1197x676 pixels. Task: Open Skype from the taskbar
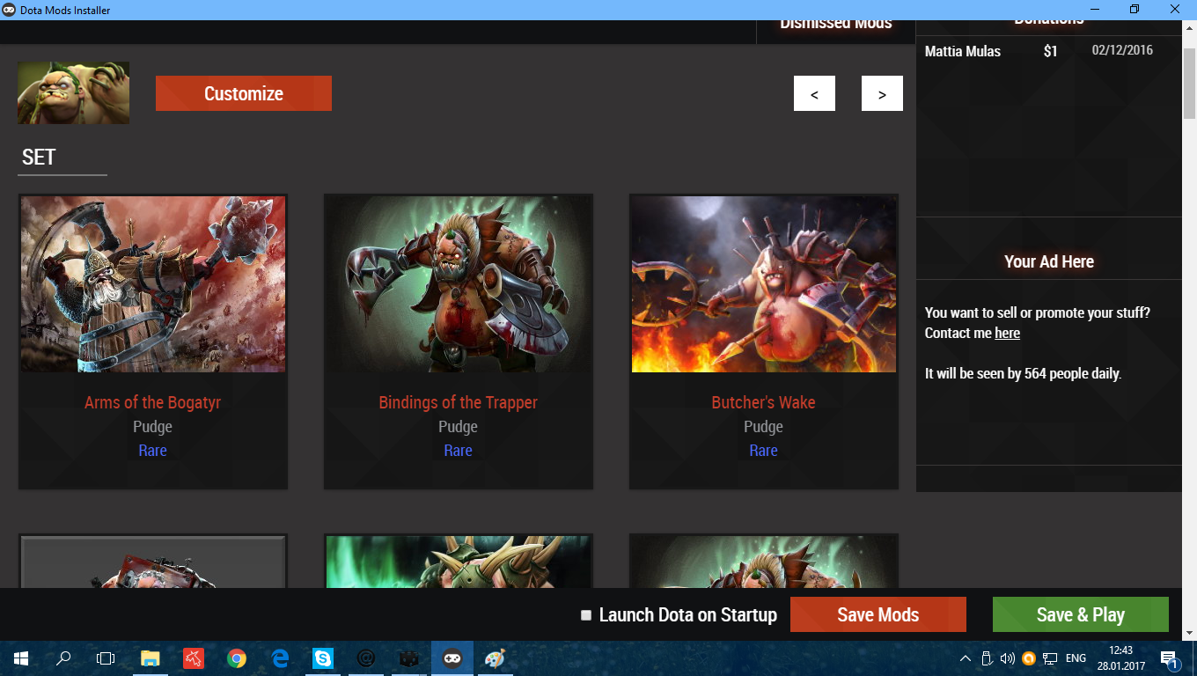click(x=323, y=658)
